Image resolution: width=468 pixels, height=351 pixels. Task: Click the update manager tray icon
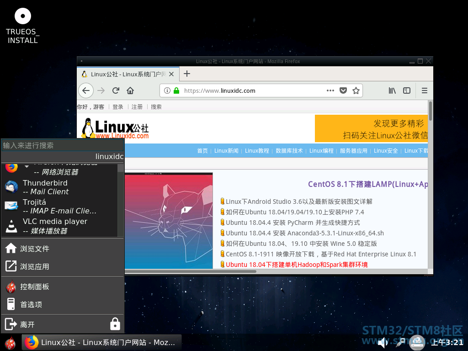[417, 342]
